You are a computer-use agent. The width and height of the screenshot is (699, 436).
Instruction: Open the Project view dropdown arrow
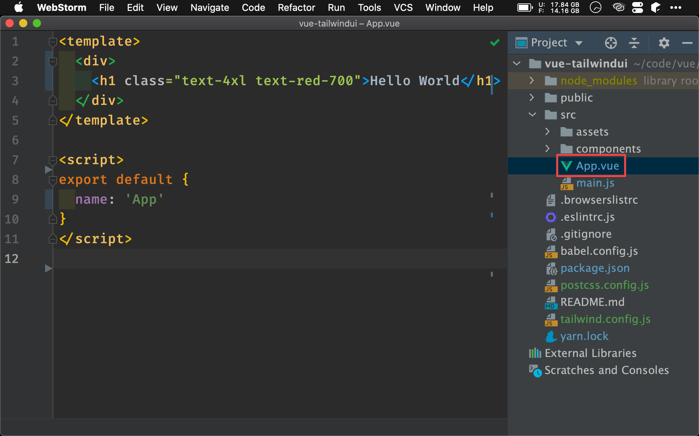[579, 43]
